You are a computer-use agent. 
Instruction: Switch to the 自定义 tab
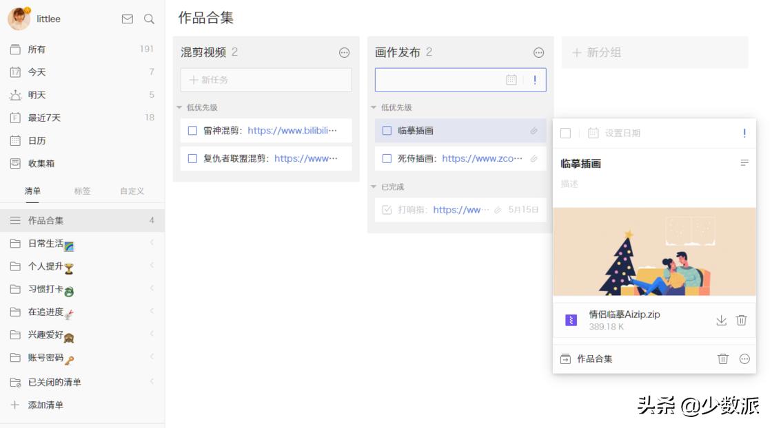[x=131, y=191]
